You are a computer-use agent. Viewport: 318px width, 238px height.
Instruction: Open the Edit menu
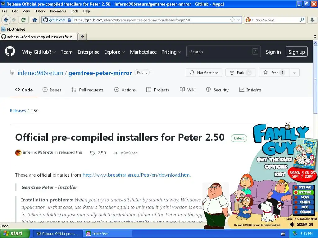pyautogui.click(x=15, y=11)
